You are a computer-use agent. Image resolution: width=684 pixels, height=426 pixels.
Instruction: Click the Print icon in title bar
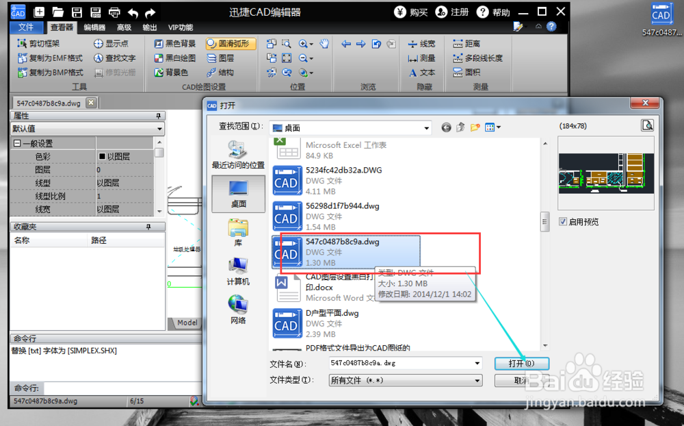114,12
